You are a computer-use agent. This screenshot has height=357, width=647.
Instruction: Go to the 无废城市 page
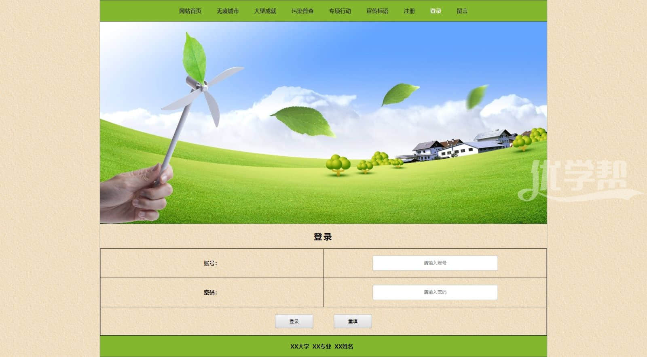click(227, 11)
